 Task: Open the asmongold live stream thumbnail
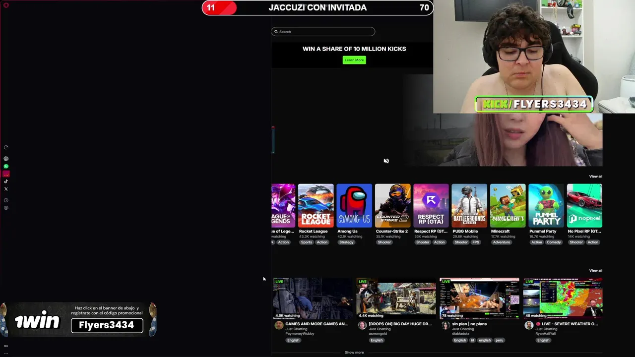click(396, 298)
